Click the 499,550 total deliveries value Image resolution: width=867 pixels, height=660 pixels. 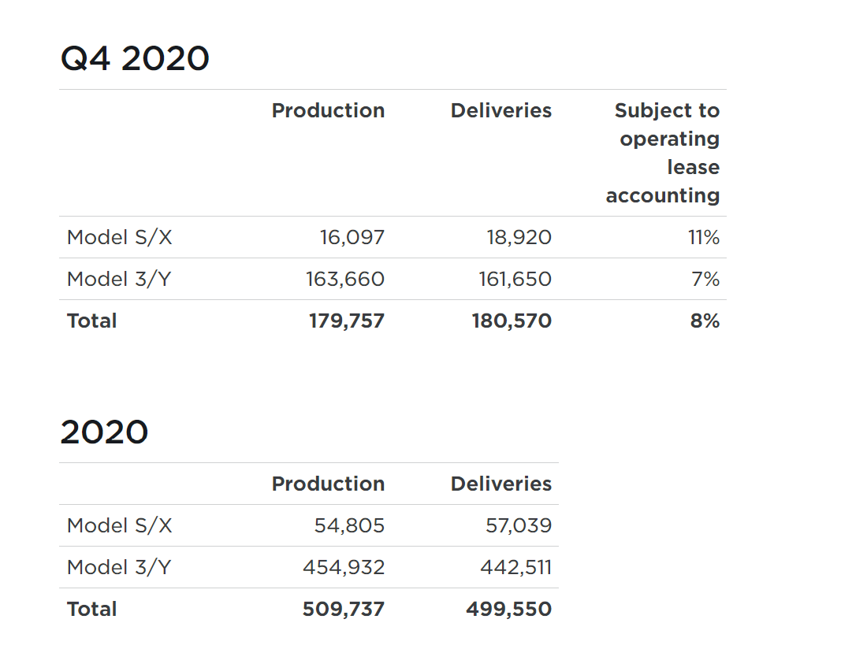pyautogui.click(x=508, y=609)
